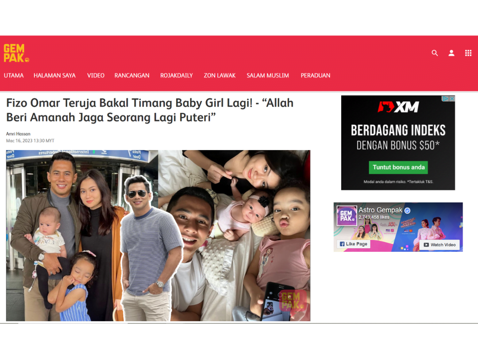The image size is (478, 354).
Task: Close the XM ad with X icon
Action: [452, 99]
